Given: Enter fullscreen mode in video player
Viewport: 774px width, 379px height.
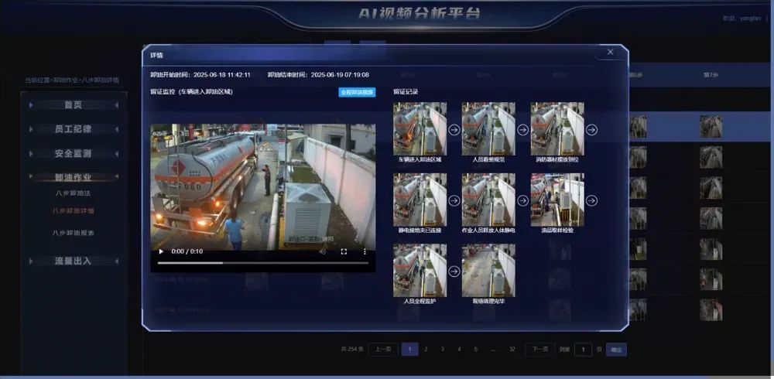Looking at the screenshot, I should pyautogui.click(x=344, y=251).
